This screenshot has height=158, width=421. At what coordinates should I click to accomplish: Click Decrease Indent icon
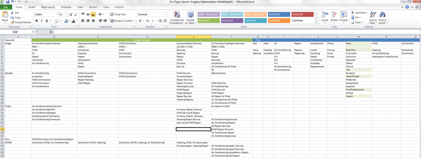click(x=101, y=21)
